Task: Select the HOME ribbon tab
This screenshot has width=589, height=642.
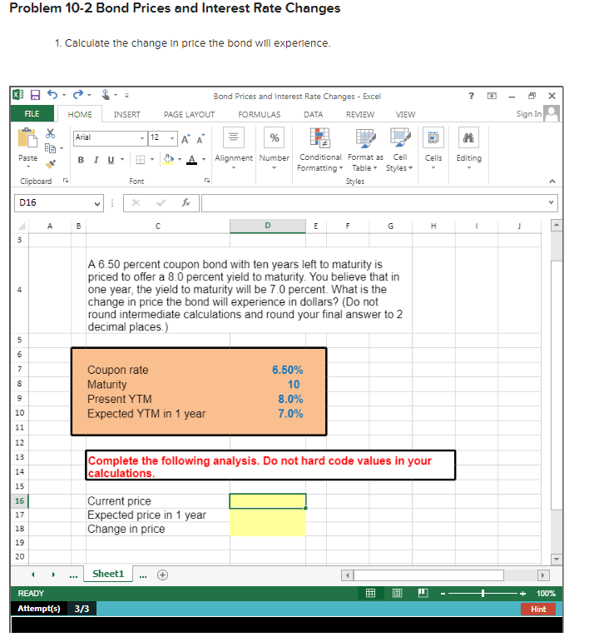Action: 80,115
